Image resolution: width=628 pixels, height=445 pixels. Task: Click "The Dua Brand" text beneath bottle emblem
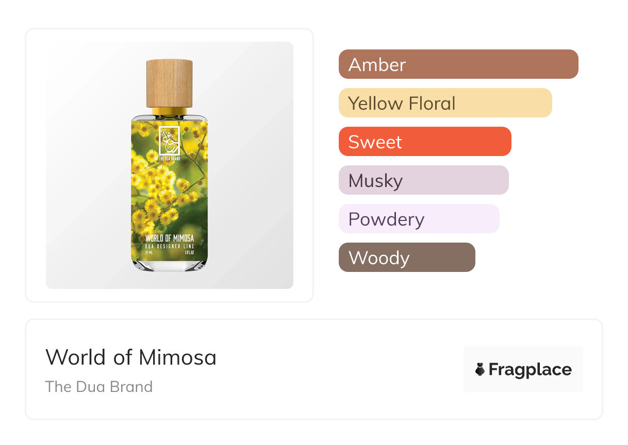(169, 157)
